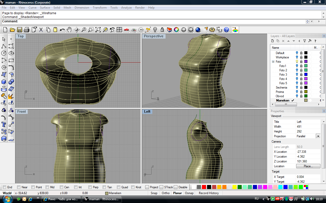Turn on Foto layer light bulb
This screenshot has height=203, width=326.
tap(297, 62)
